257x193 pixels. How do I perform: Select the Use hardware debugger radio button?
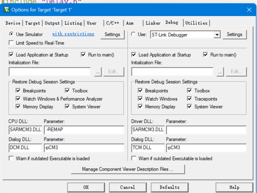tap(133, 34)
